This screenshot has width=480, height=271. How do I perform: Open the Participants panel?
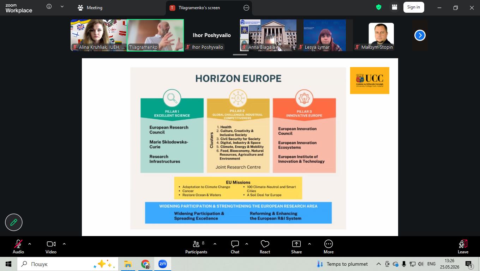pyautogui.click(x=196, y=247)
